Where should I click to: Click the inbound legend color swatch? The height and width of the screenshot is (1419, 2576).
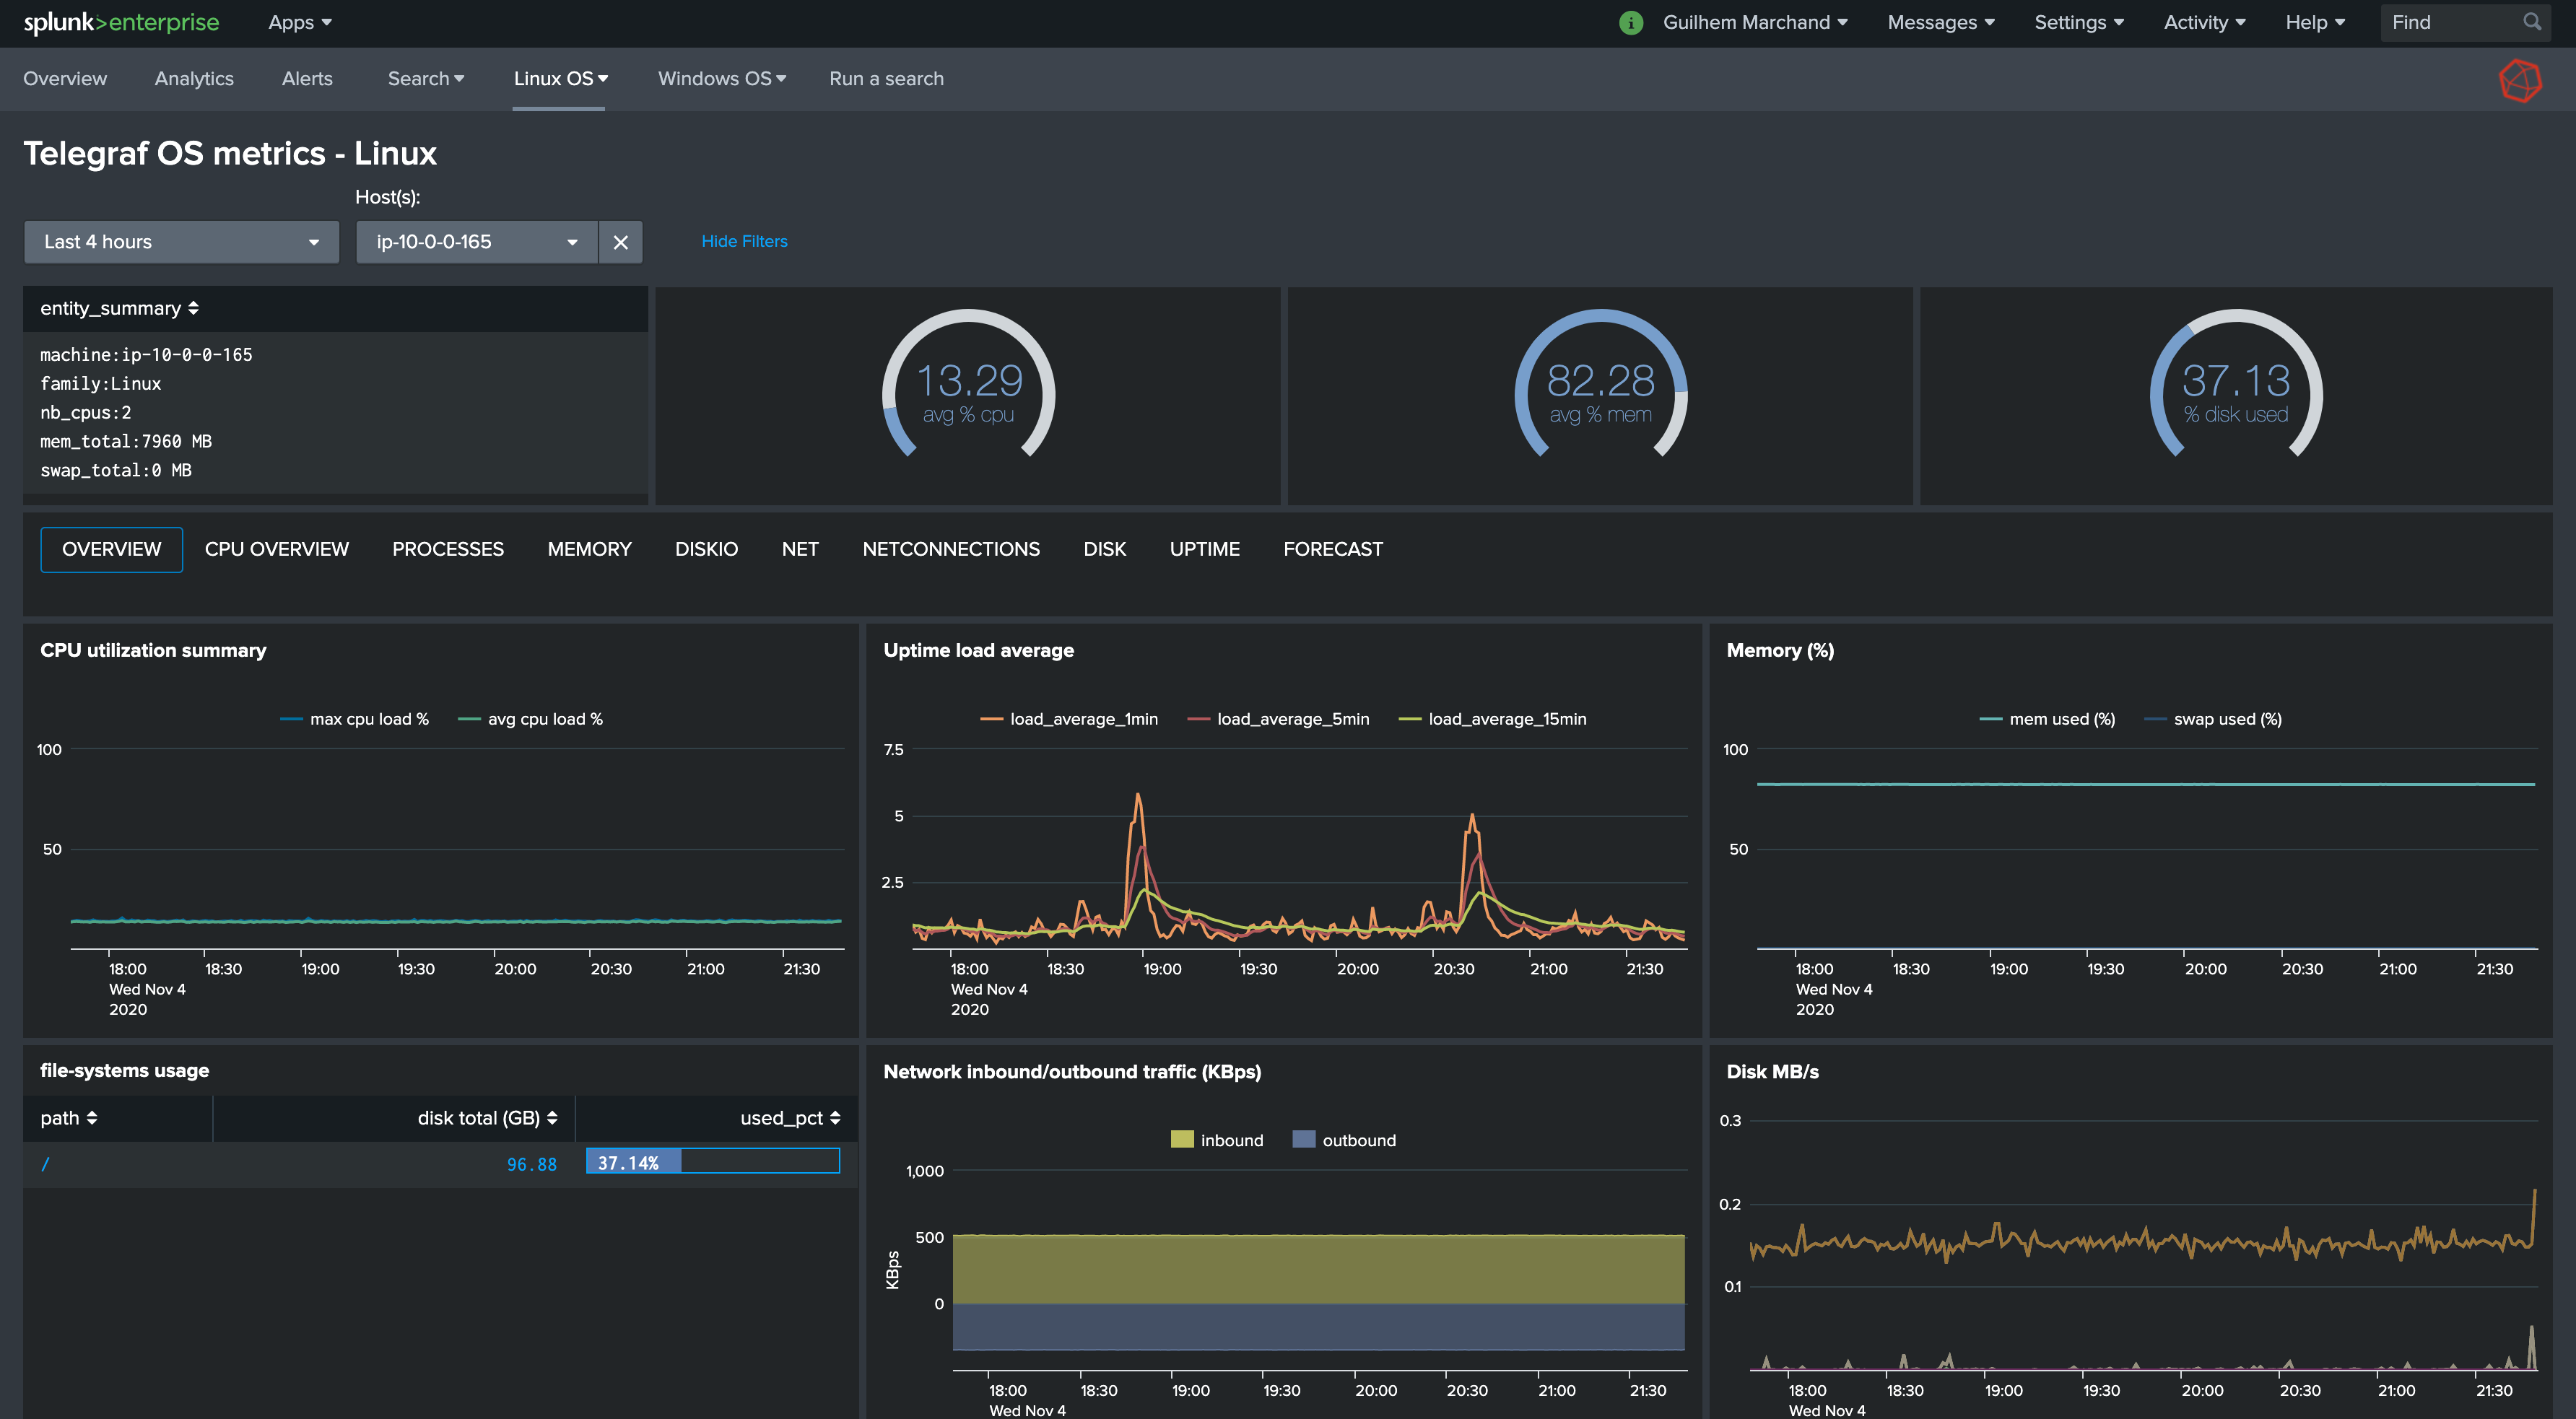pyautogui.click(x=1182, y=1140)
